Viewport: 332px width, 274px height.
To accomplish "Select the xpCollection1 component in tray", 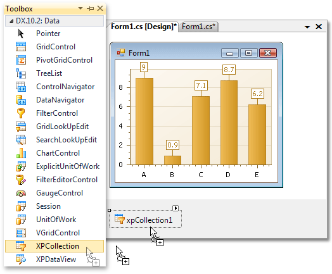I will click(x=145, y=219).
